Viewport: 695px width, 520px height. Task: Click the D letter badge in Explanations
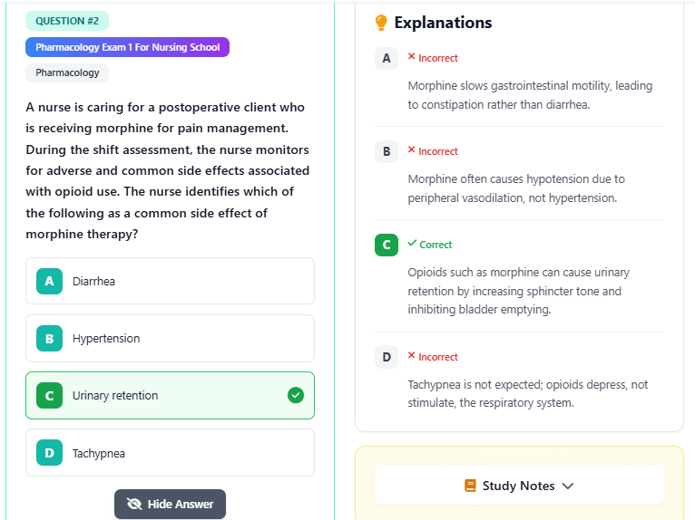tap(387, 357)
